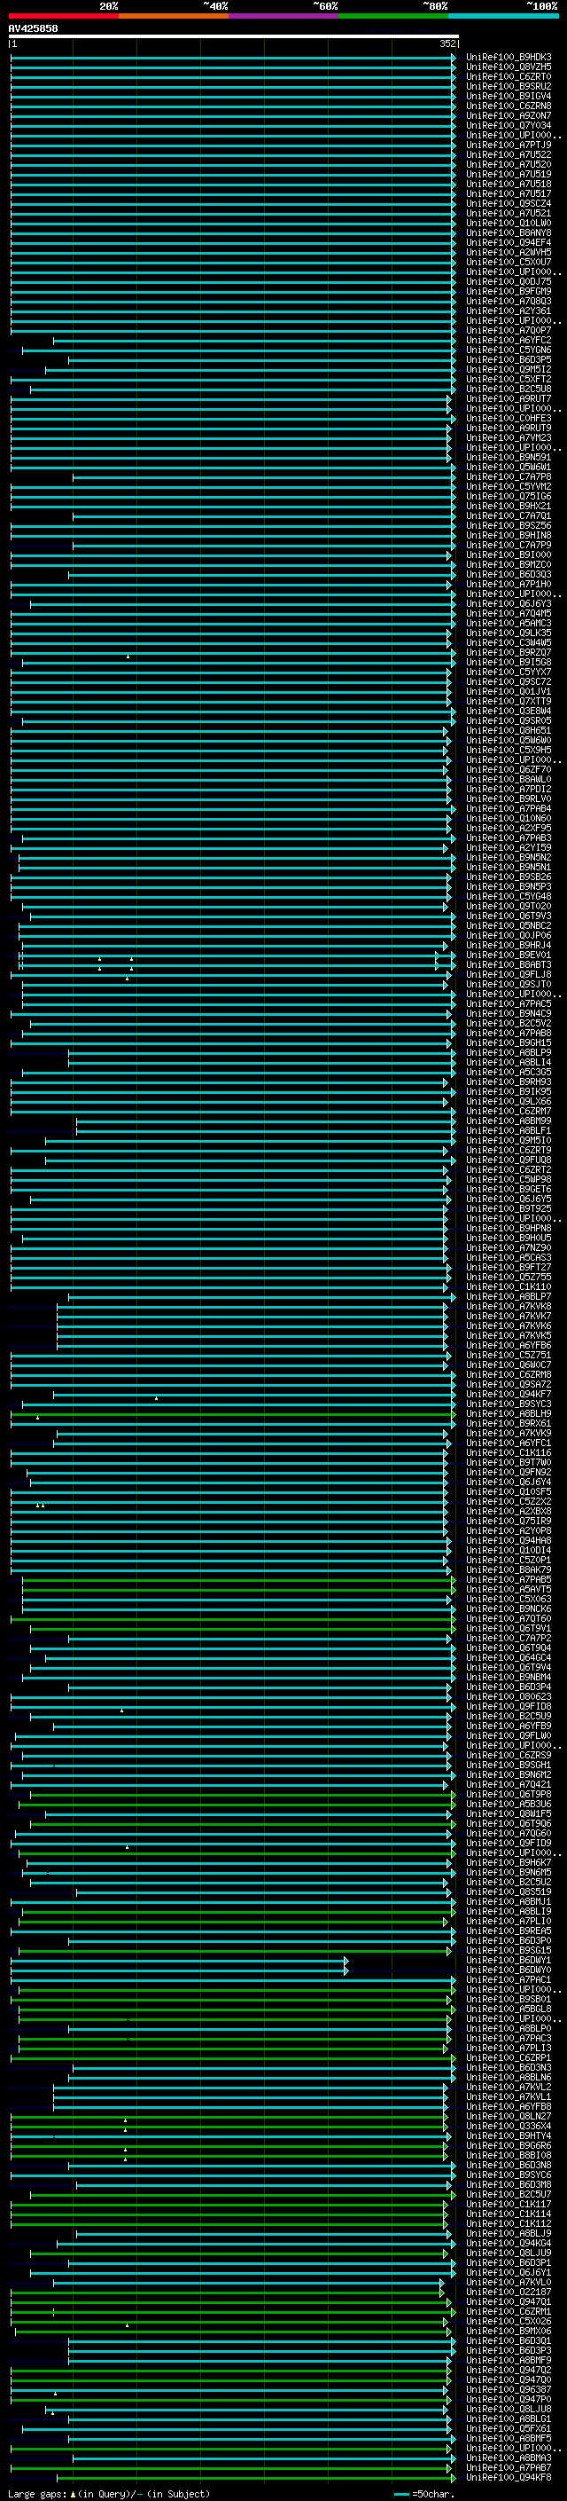
Task: Open hit UniRef100_C6ZRT0
Action: tap(508, 76)
